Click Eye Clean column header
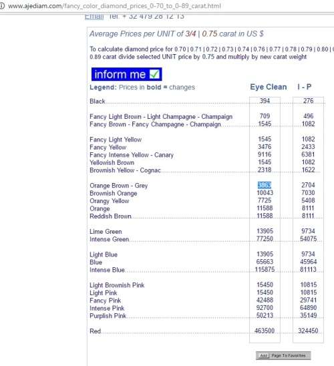 [269, 87]
